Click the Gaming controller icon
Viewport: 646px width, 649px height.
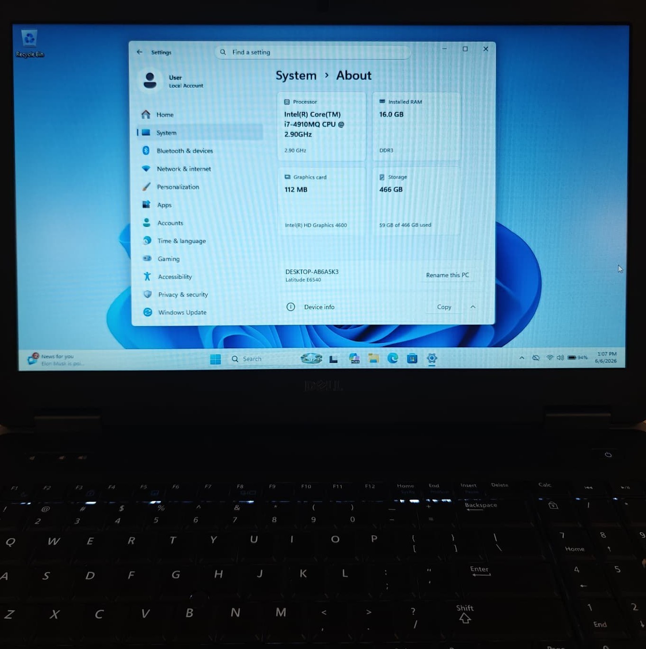(147, 259)
